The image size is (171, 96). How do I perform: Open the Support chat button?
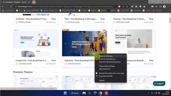159,83
